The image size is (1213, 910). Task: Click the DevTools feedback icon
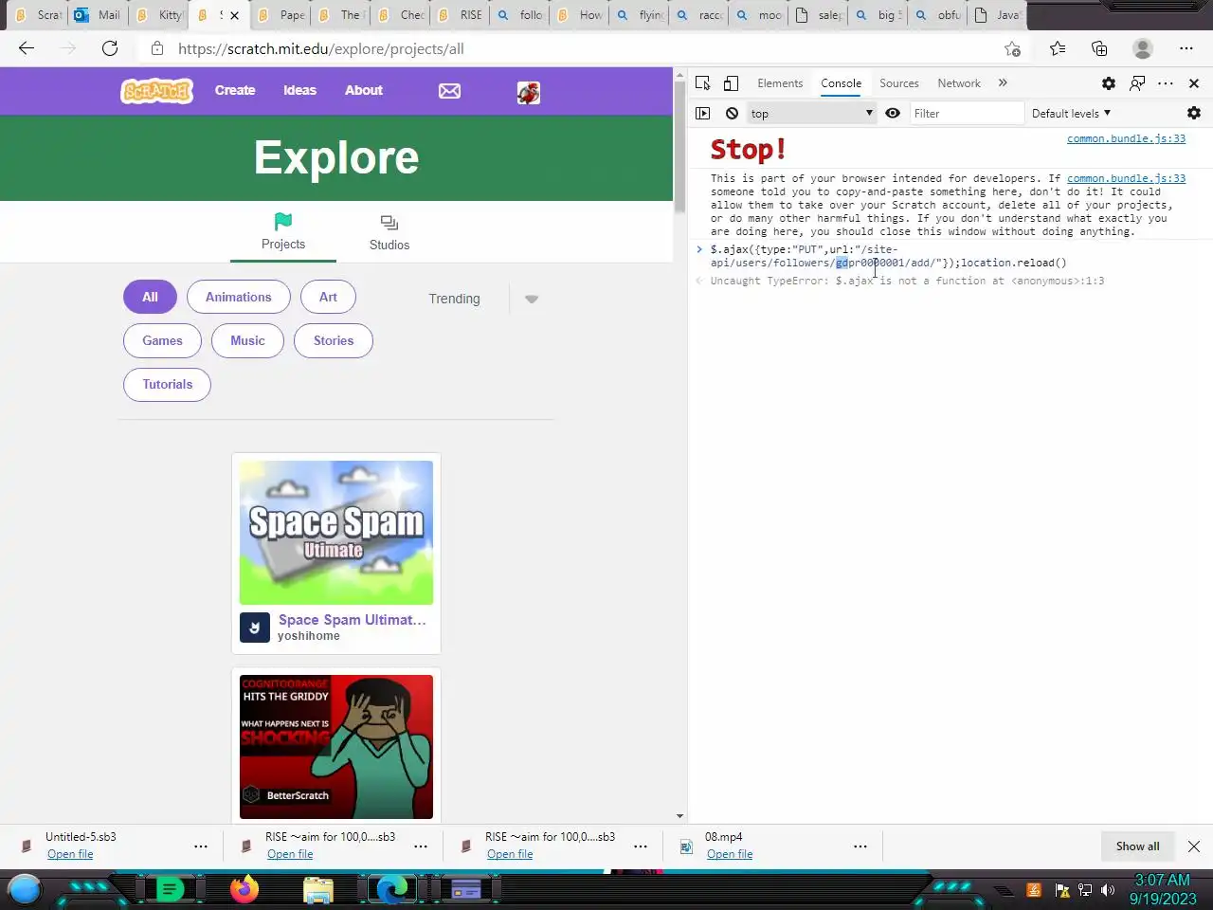point(1137,83)
